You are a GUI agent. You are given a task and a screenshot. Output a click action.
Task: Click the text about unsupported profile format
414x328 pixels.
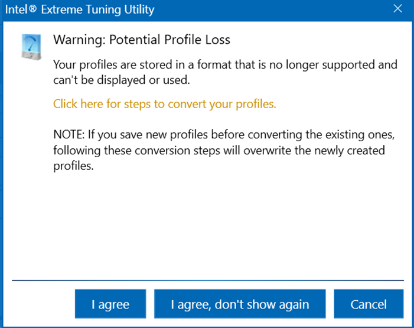(225, 72)
